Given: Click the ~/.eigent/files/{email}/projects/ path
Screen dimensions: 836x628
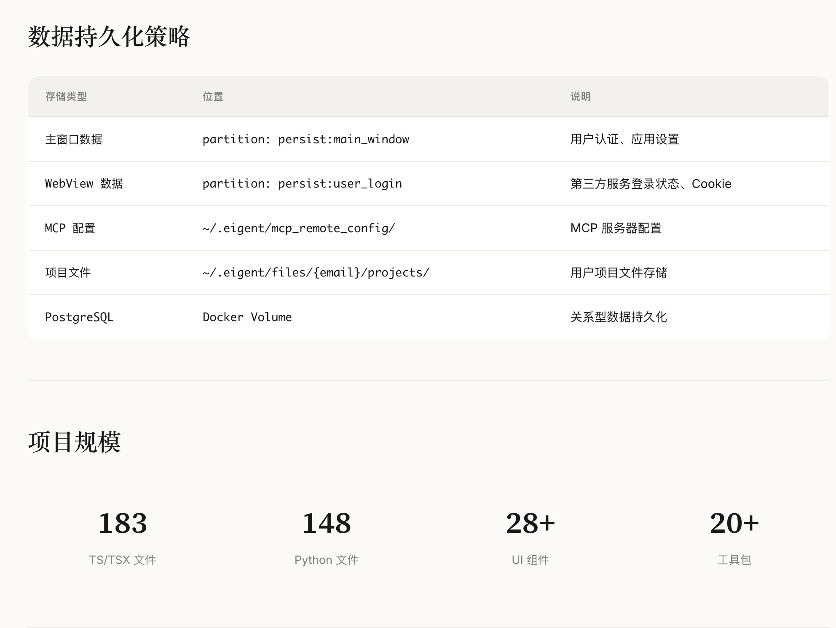Looking at the screenshot, I should pyautogui.click(x=316, y=273).
